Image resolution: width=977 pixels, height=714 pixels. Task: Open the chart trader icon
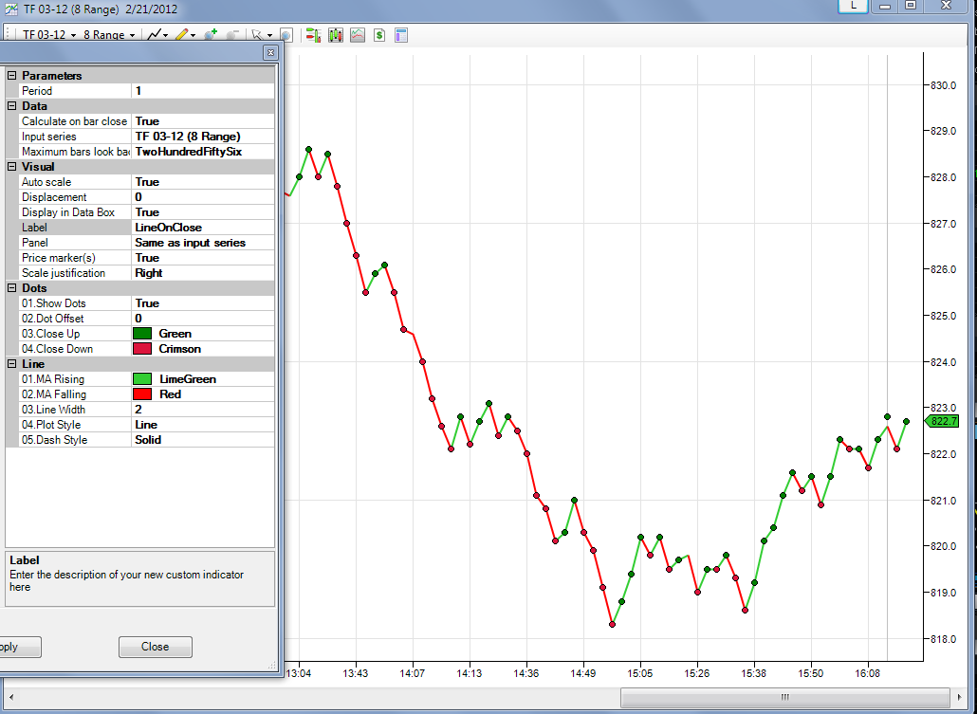tap(313, 35)
